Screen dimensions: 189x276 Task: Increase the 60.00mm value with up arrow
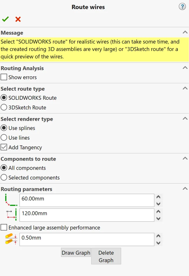click(x=159, y=197)
